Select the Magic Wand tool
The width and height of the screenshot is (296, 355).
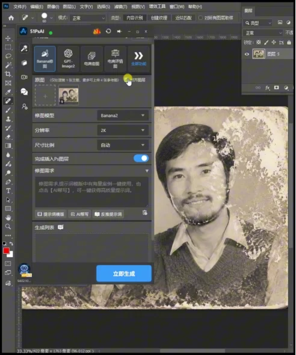[8, 65]
